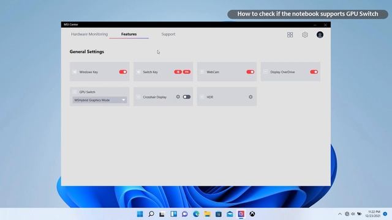Select the Features tab

(x=129, y=34)
